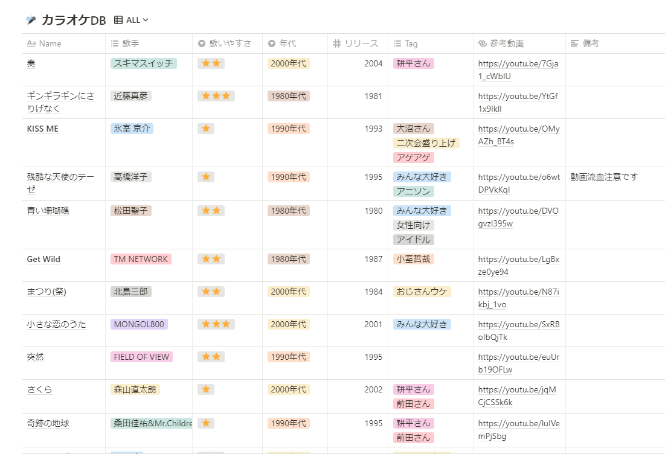This screenshot has width=665, height=454.
Task: Follow the youtu.be/SxRBoIbQjTk link
Action: 519,331
